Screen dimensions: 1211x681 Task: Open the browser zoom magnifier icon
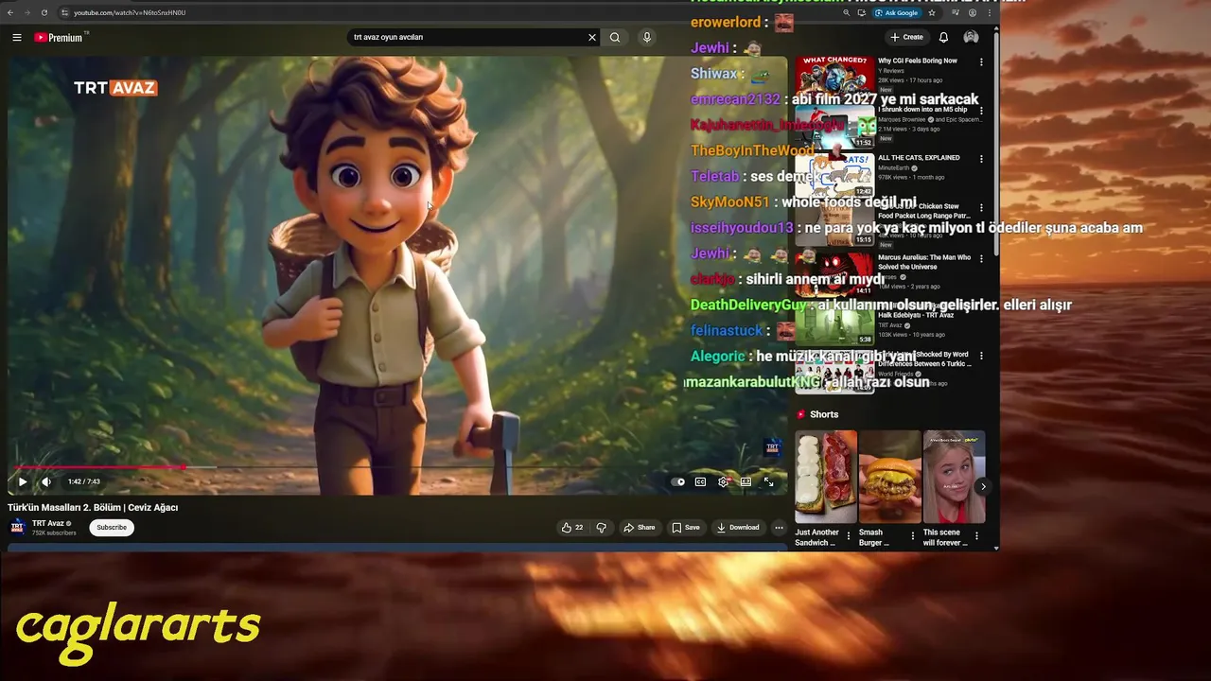point(846,12)
